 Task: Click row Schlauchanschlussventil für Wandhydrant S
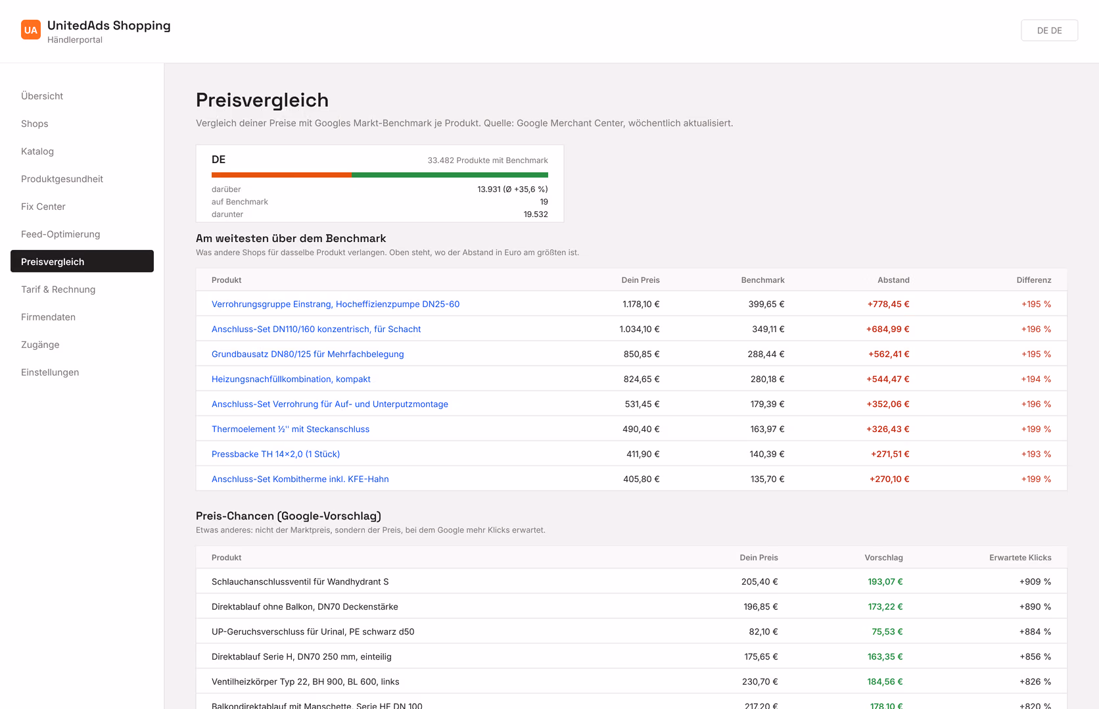click(632, 581)
